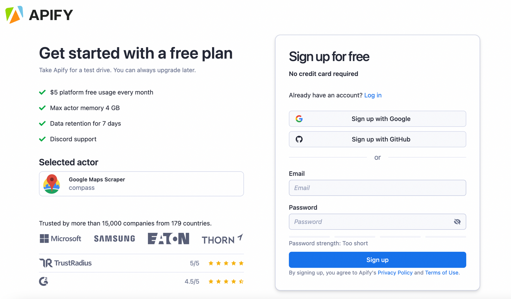Click the Thorn logo
The image size is (511, 299).
pyautogui.click(x=222, y=239)
